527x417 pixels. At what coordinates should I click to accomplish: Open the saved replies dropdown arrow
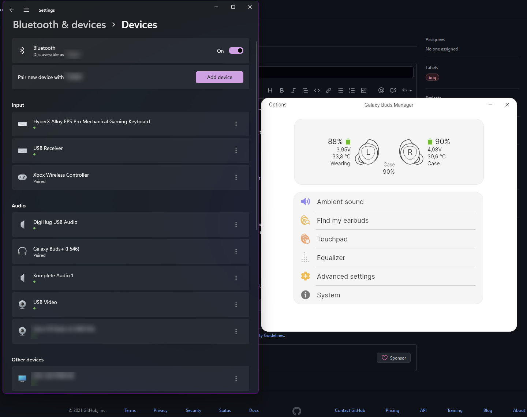point(407,90)
